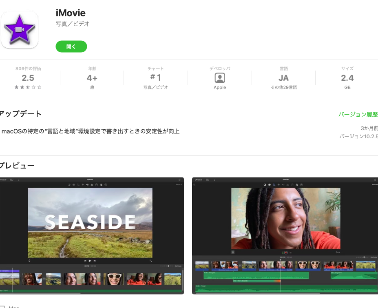Click the 4+ age rating
This screenshot has width=378, height=308.
pos(92,78)
